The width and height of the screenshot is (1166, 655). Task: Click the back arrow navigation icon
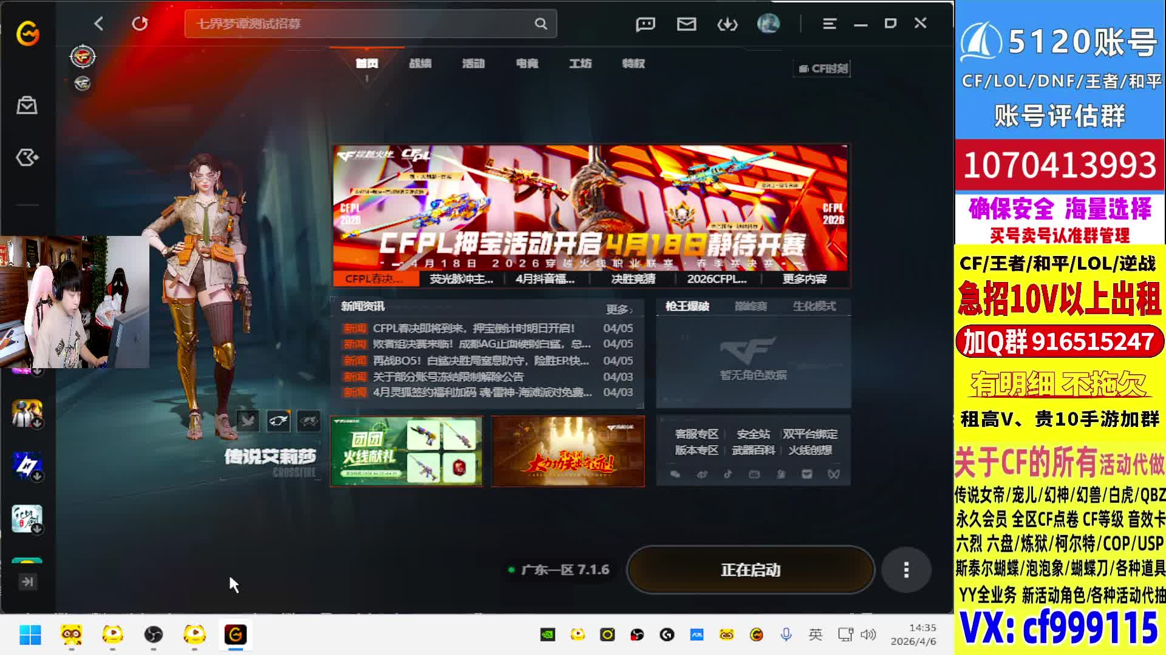[99, 24]
